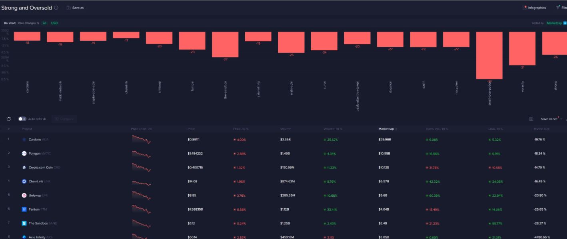This screenshot has width=567, height=239.
Task: Click the Uniswap coin logo icon
Action: 24,196
